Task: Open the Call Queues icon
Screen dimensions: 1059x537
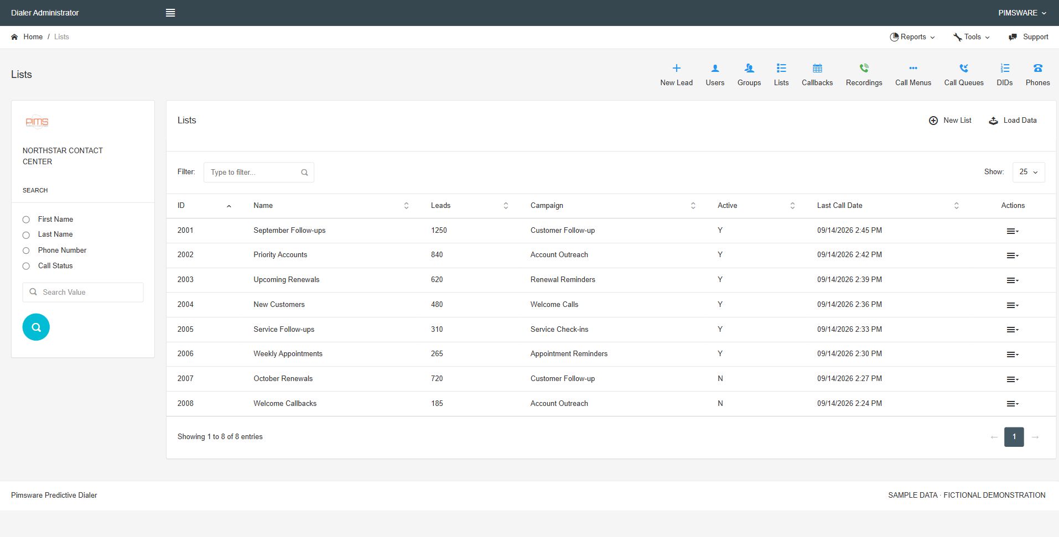Action: coord(964,68)
